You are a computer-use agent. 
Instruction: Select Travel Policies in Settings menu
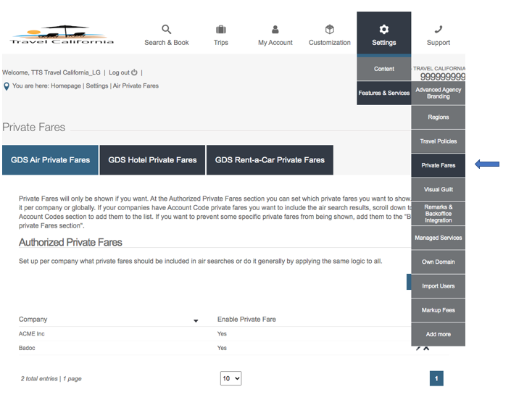click(x=438, y=141)
